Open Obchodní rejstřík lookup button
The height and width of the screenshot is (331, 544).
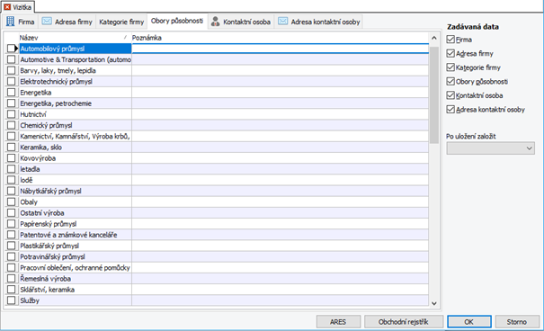(403, 322)
